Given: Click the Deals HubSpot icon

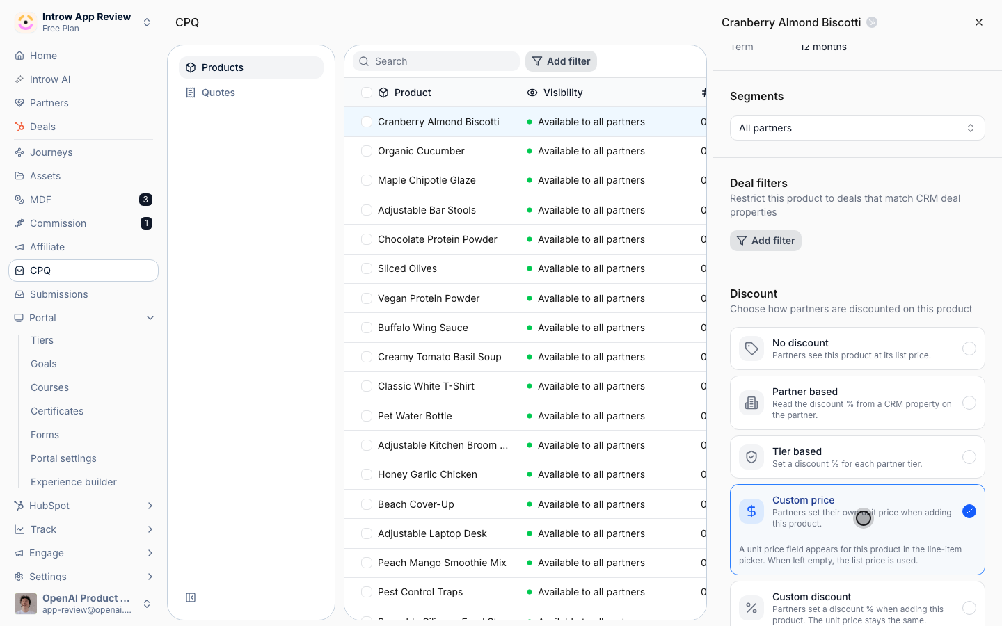Looking at the screenshot, I should click(x=19, y=127).
